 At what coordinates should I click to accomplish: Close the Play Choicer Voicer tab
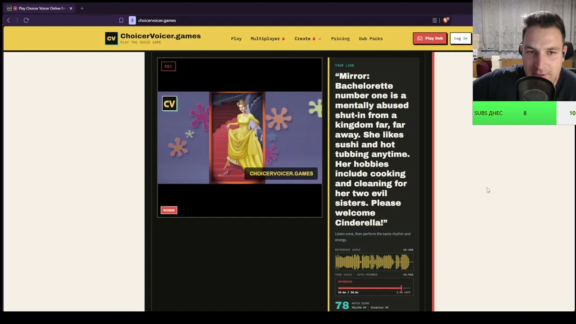(71, 8)
